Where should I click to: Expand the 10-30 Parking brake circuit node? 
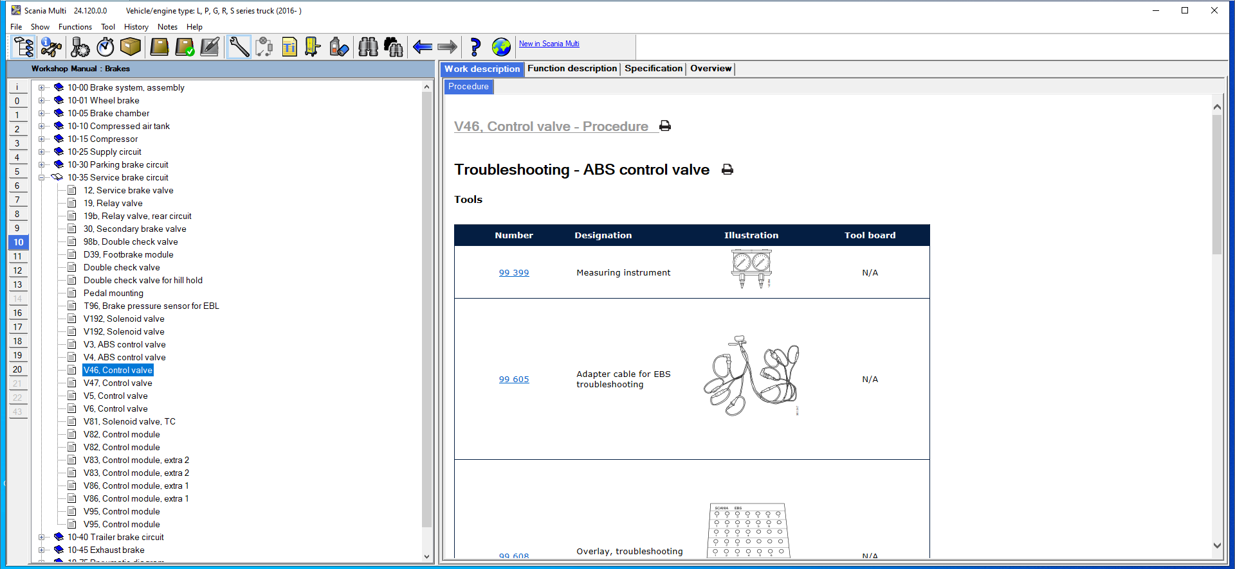[42, 165]
